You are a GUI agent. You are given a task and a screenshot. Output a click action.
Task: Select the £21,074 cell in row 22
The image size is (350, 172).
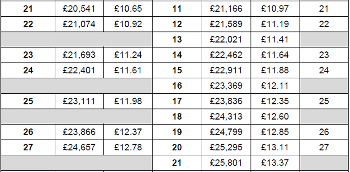[x=79, y=24]
